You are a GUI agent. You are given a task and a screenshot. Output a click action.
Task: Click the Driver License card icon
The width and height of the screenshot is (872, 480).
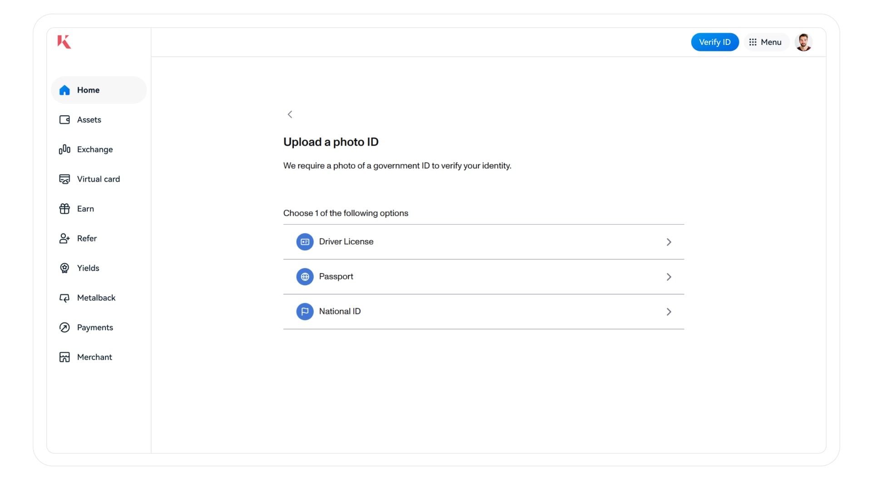(x=305, y=242)
